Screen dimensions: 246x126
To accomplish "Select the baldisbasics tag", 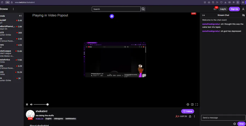I will [71, 119].
